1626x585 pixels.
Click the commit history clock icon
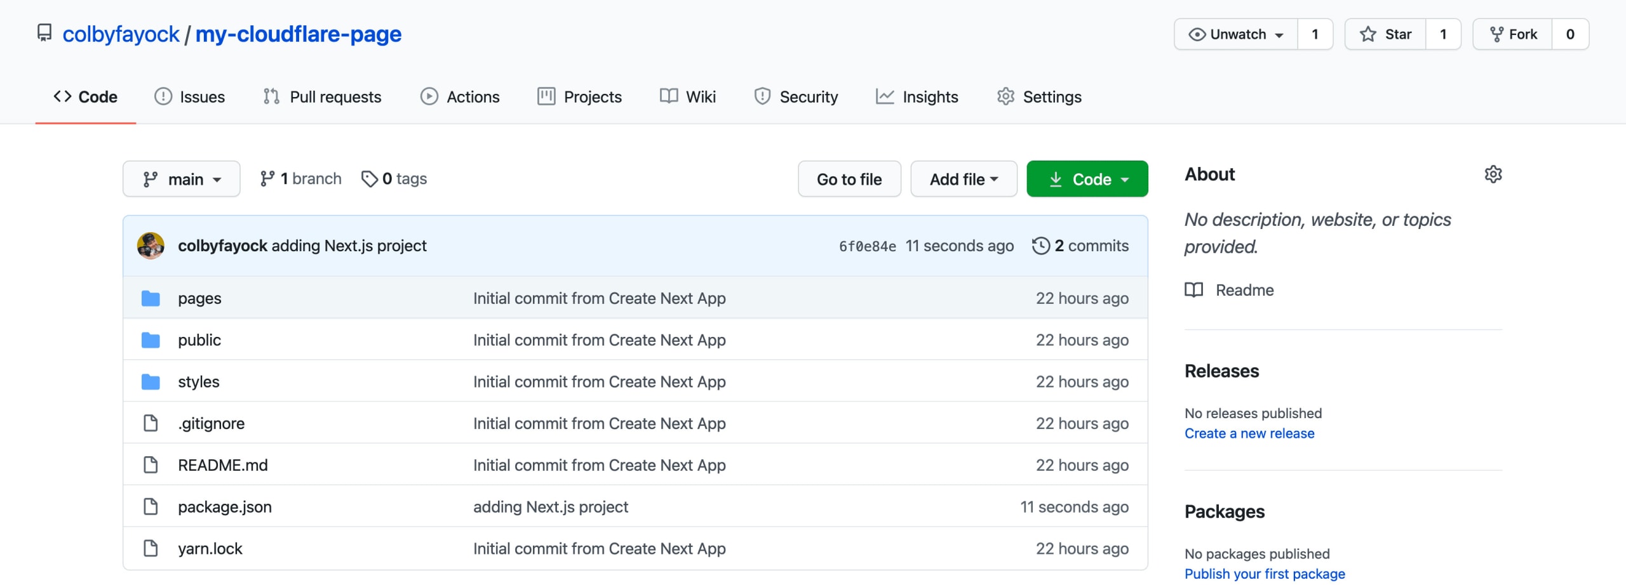(1041, 246)
